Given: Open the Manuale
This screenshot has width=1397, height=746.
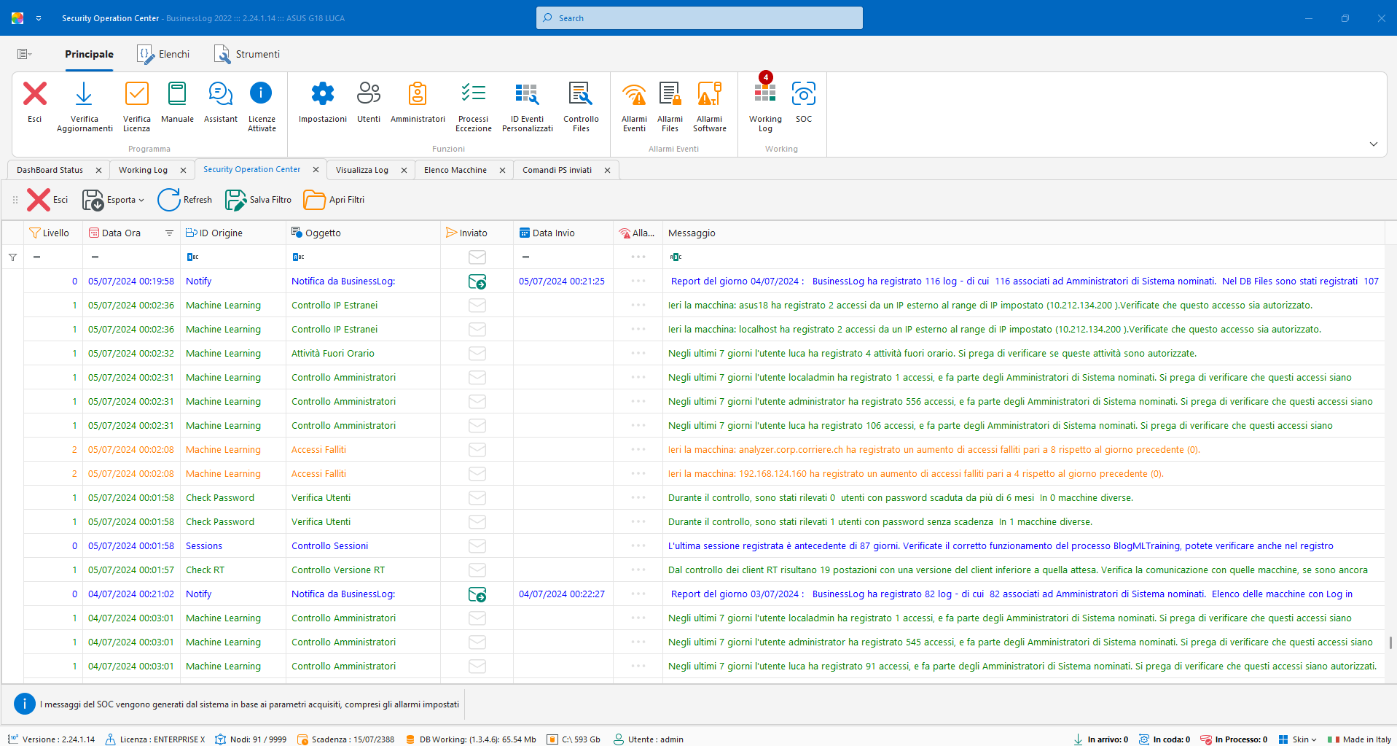Looking at the screenshot, I should click(x=177, y=101).
